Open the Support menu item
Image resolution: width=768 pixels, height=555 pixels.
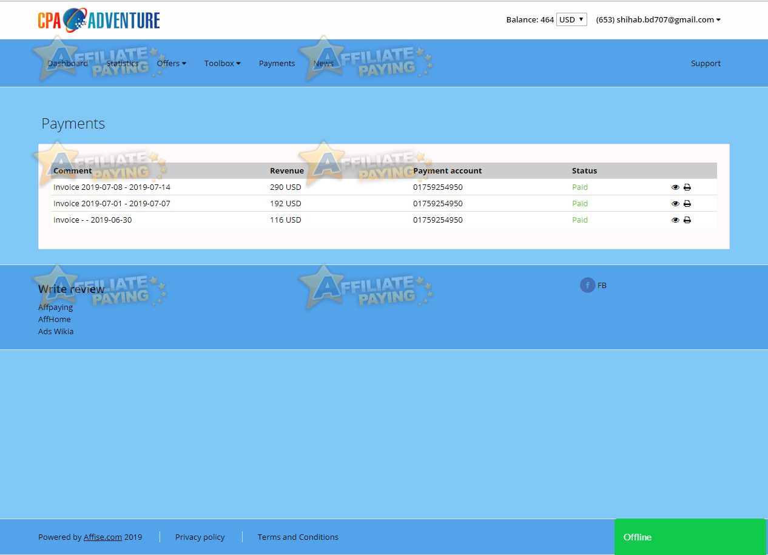point(706,63)
